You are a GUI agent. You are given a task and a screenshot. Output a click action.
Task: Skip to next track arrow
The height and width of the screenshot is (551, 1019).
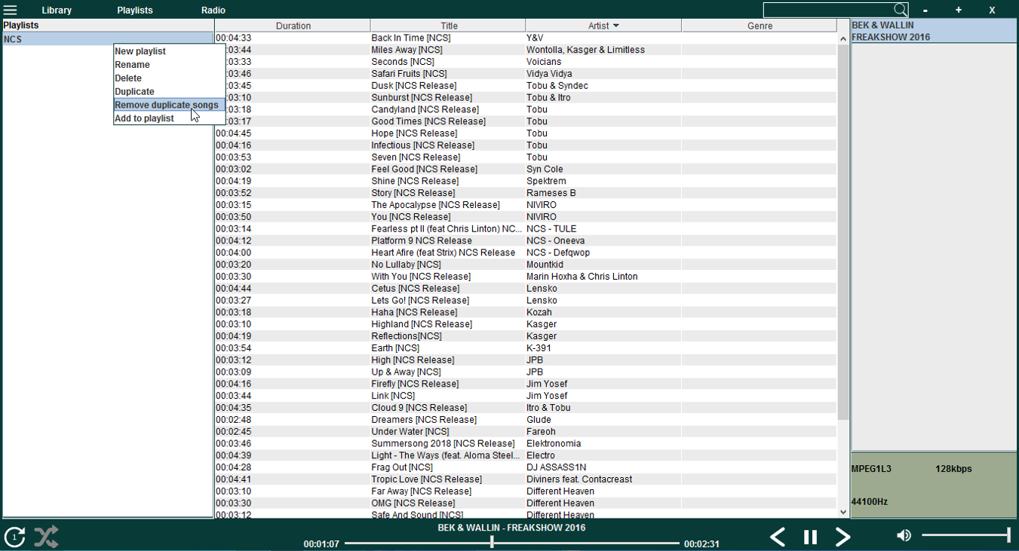click(843, 537)
